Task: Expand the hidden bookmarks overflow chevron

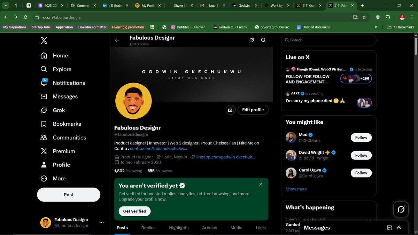Action: click(x=376, y=27)
